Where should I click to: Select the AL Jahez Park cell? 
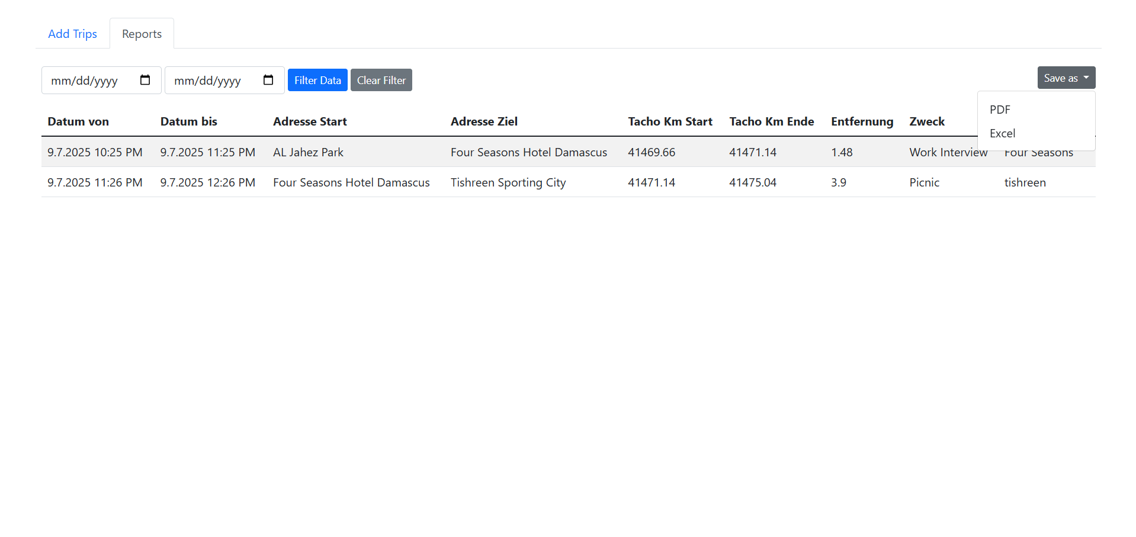coord(308,152)
